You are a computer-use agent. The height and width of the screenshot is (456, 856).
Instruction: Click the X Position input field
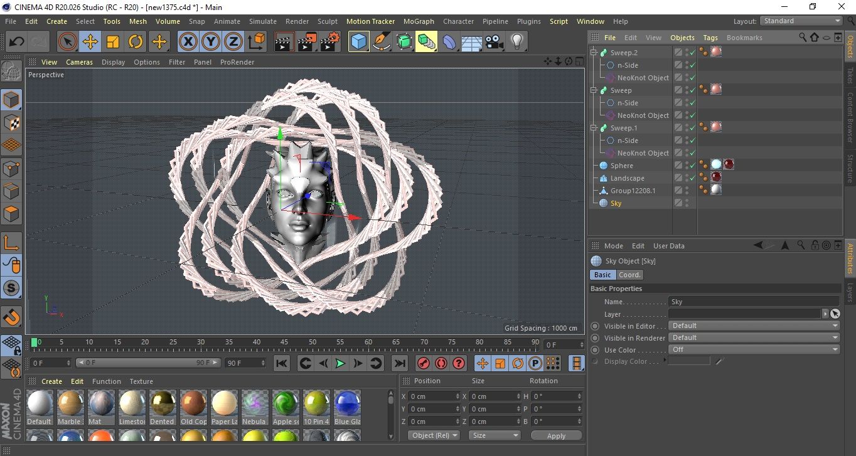pos(434,396)
